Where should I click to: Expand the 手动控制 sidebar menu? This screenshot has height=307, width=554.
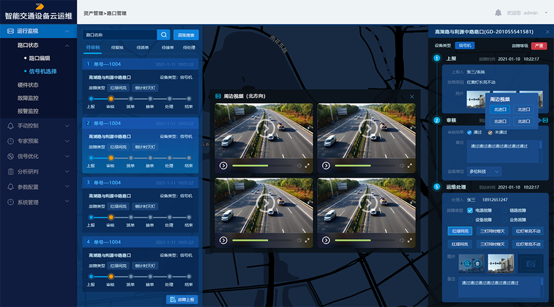tap(38, 126)
